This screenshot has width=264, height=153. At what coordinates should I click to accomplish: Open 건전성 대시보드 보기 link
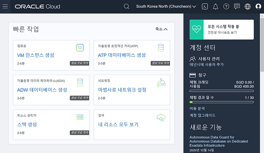point(222,32)
